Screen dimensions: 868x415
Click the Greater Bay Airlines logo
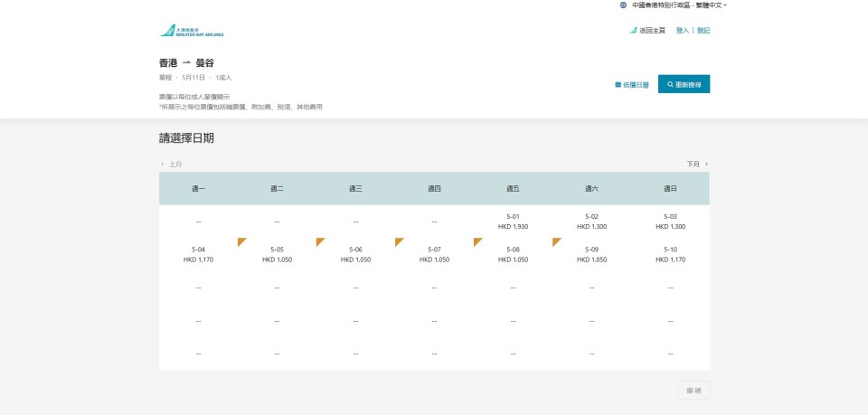tap(192, 31)
